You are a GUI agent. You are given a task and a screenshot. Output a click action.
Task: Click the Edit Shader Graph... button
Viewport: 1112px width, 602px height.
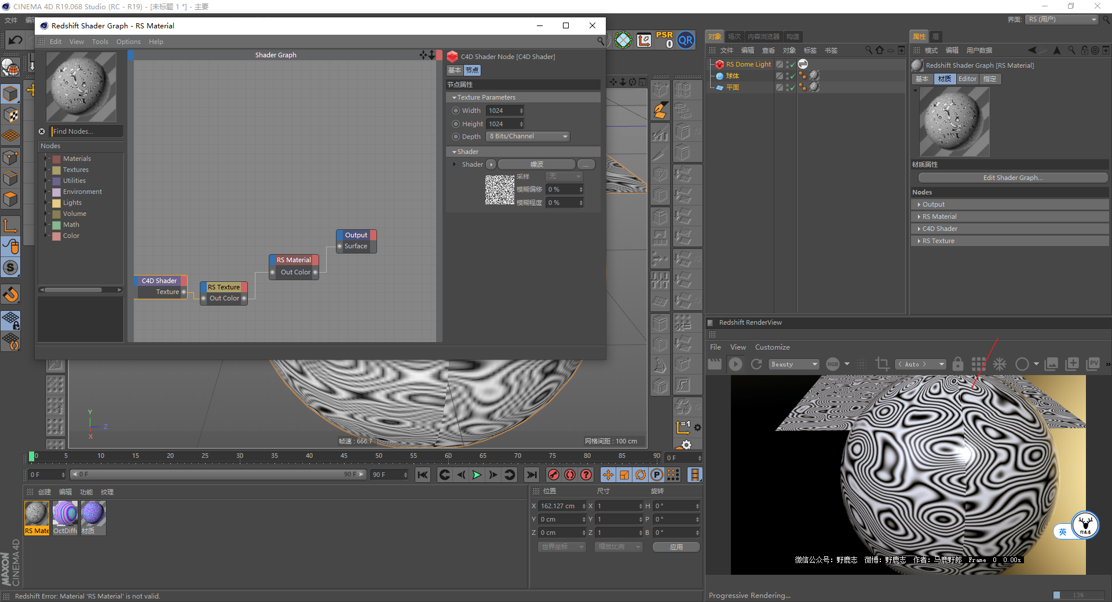coord(1012,178)
